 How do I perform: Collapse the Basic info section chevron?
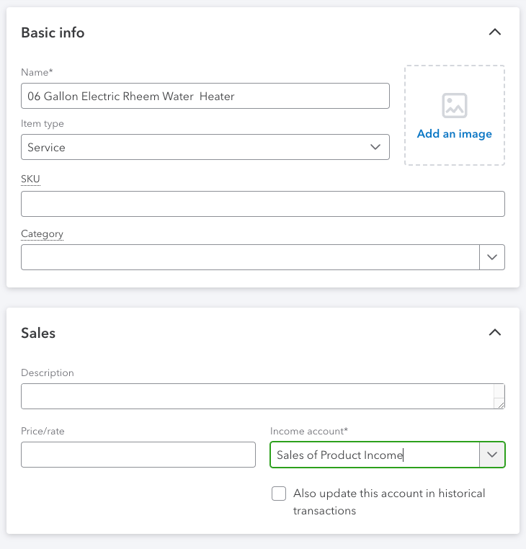coord(495,32)
